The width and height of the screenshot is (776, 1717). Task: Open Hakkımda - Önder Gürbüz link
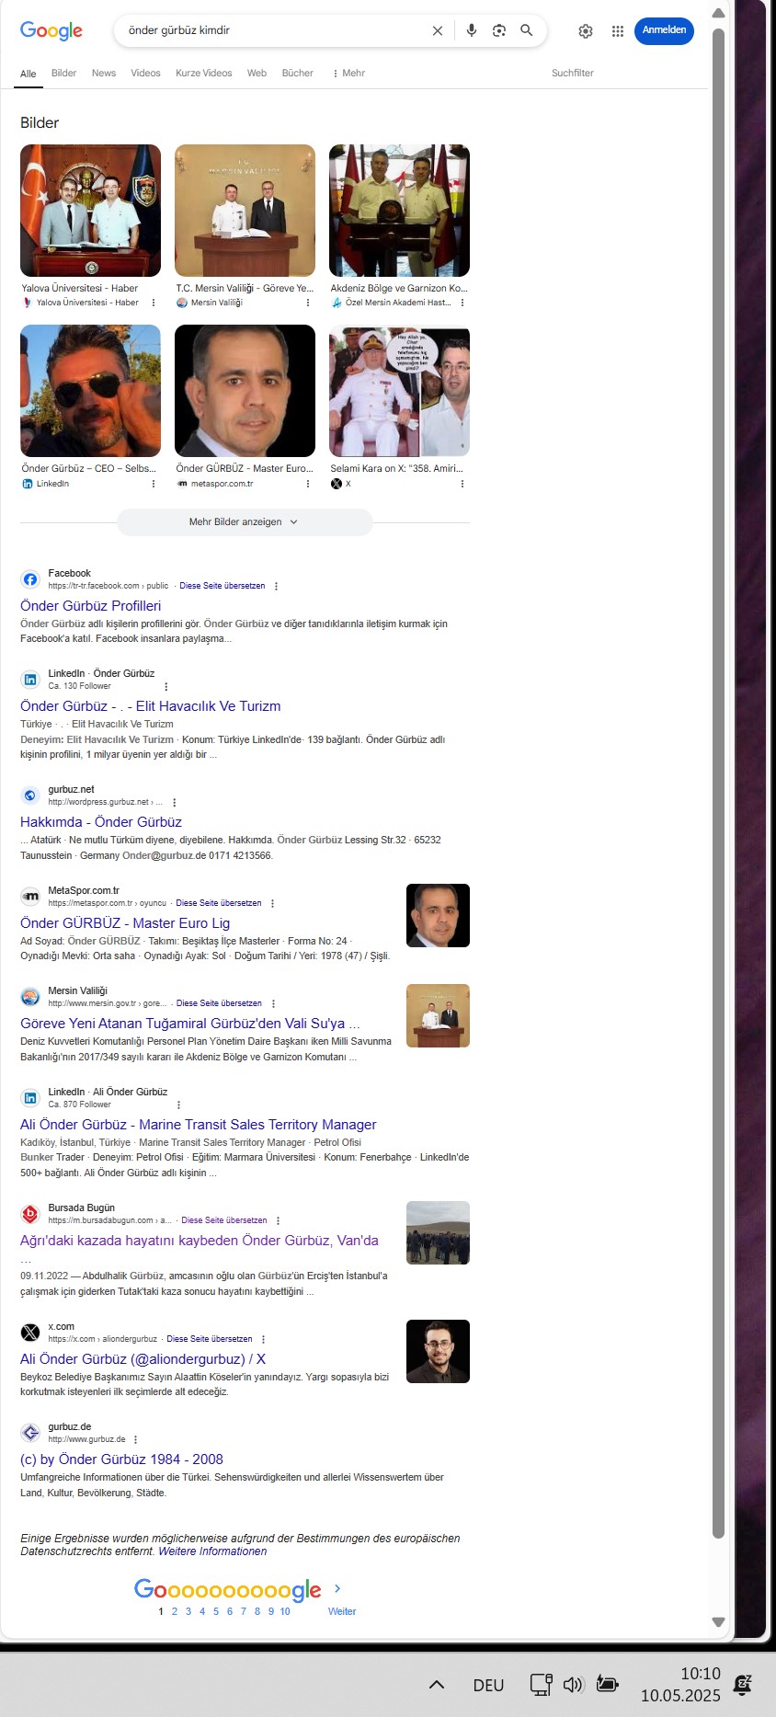101,822
